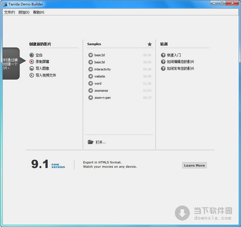Select the red record screen icon

pos(32,62)
